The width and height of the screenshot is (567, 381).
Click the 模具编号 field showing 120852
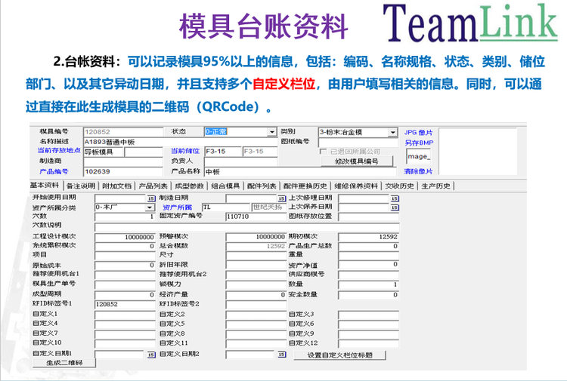(123, 132)
